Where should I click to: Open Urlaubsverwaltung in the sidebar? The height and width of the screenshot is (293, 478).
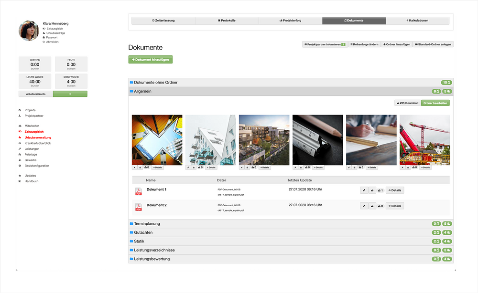[x=38, y=137]
